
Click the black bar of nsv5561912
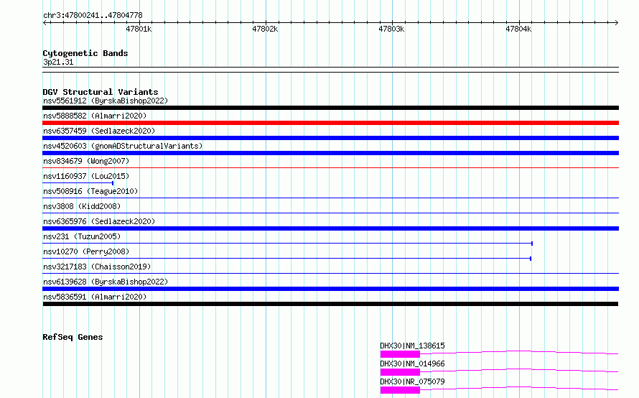[x=330, y=108]
